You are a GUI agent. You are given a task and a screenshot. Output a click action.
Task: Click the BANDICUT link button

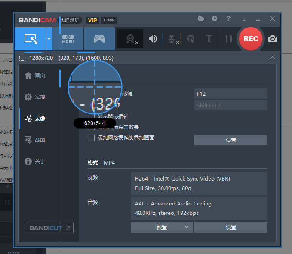tap(49, 228)
